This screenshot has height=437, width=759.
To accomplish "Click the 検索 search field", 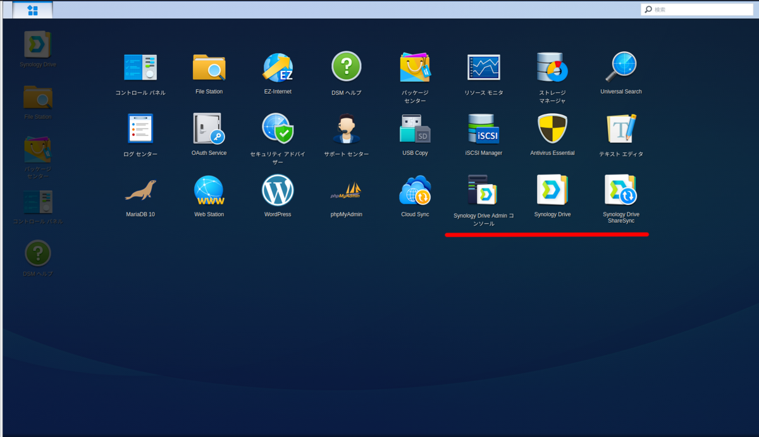I will click(696, 9).
